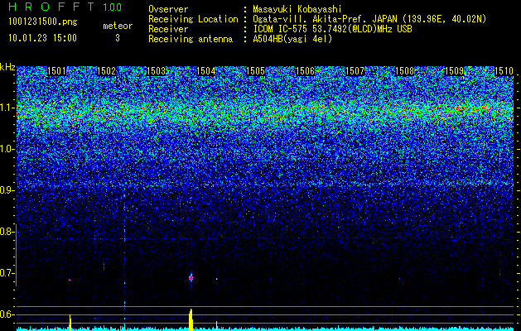Click the 1507 time marker
Image resolution: width=521 pixels, height=331 pixels.
[x=355, y=71]
